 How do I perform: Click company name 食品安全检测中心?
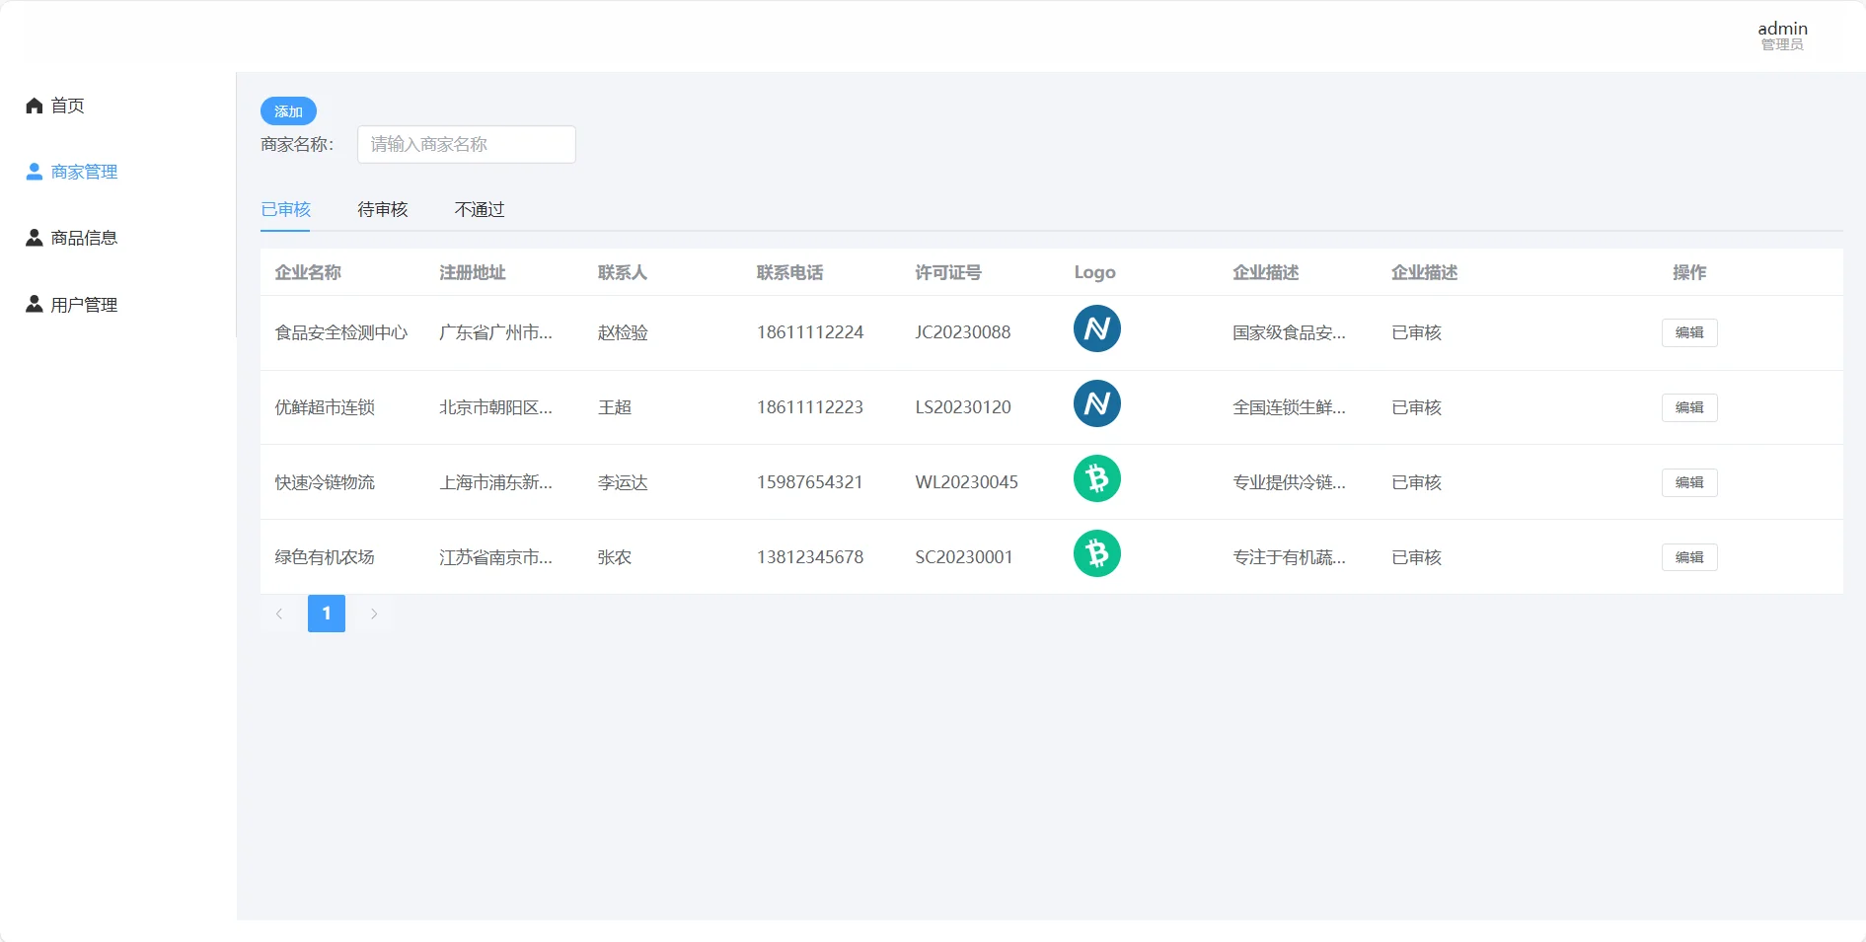point(341,332)
